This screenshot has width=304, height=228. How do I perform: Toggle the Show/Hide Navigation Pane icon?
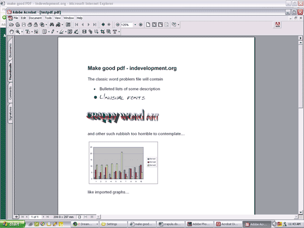pyautogui.click(x=68, y=25)
